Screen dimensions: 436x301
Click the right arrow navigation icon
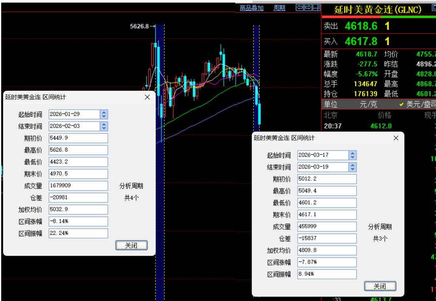308,7
